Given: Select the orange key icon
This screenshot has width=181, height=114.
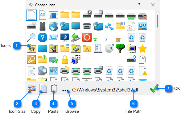Looking at the screenshot, I should point(31,60).
